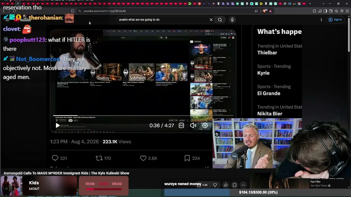The image size is (351, 197).
Task: Open the media control music note icon
Action: pyautogui.click(x=320, y=11)
